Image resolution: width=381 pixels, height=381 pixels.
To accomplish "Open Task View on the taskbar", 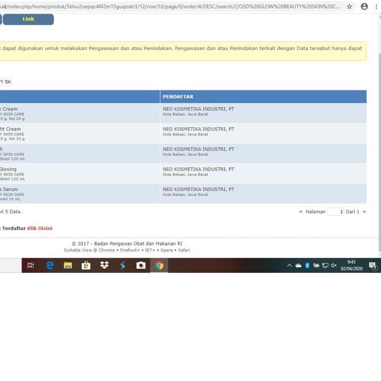I will coord(31,266).
